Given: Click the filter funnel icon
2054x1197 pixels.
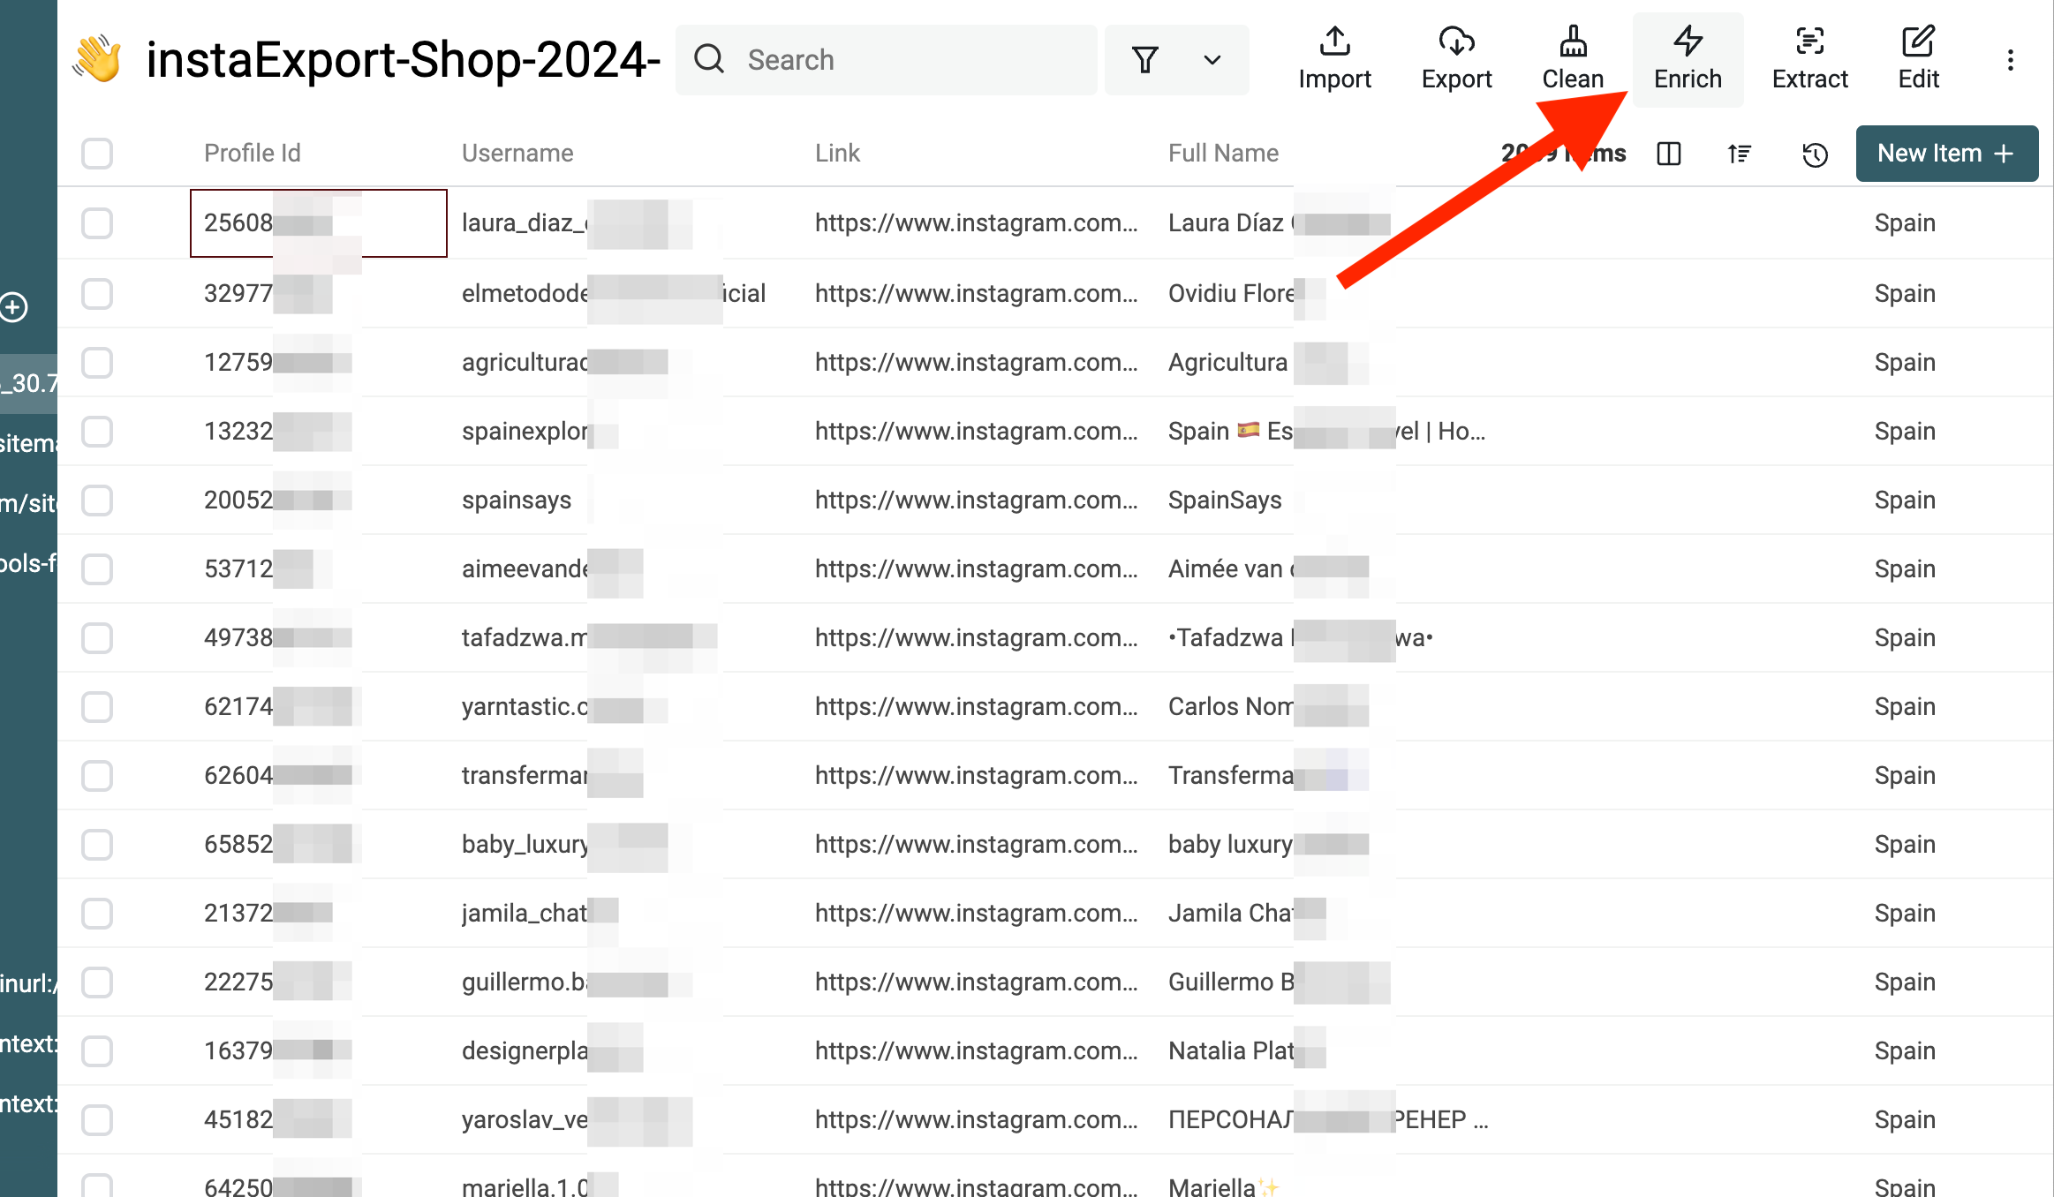Looking at the screenshot, I should [x=1145, y=60].
